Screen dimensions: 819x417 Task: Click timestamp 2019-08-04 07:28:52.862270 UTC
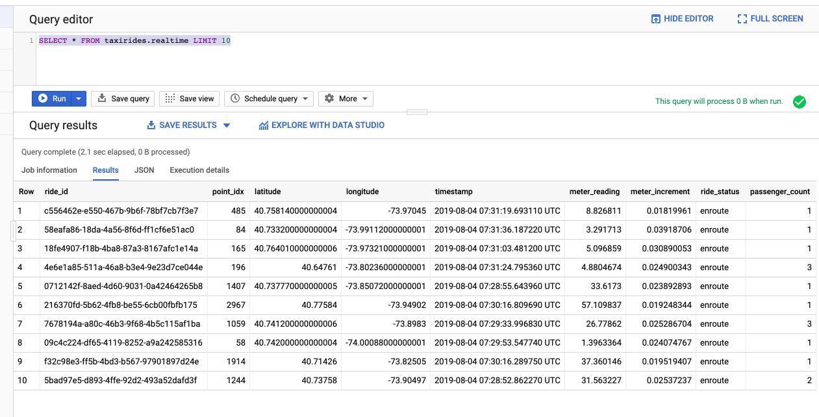[x=498, y=380]
